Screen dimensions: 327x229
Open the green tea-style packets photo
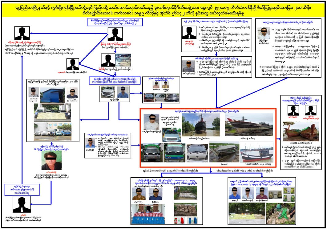[x=289, y=195]
